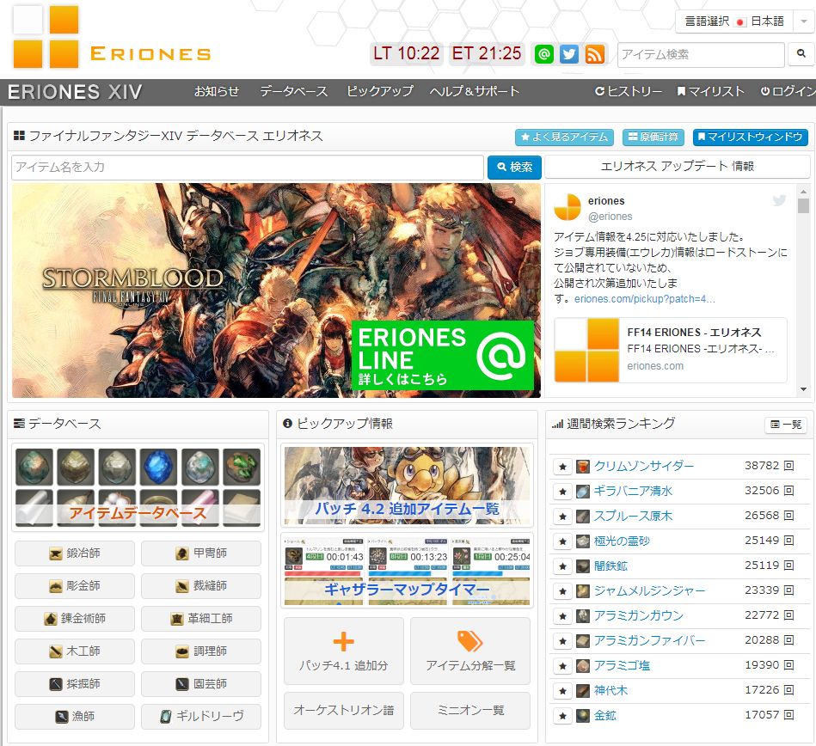Click the ログイン link in navbar
Image resolution: width=816 pixels, height=746 pixels.
(788, 92)
